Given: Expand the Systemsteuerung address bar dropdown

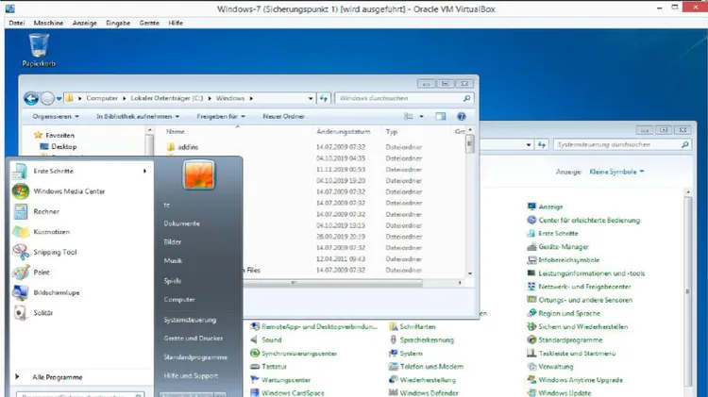Looking at the screenshot, I should tap(529, 145).
